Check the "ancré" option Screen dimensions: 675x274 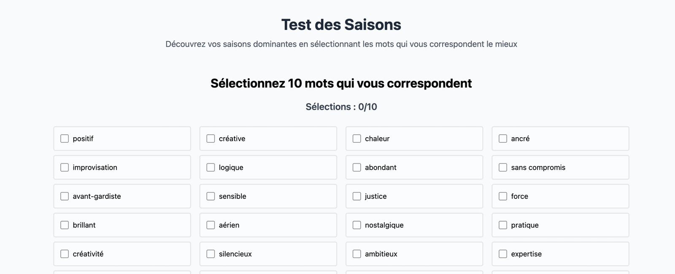[502, 138]
